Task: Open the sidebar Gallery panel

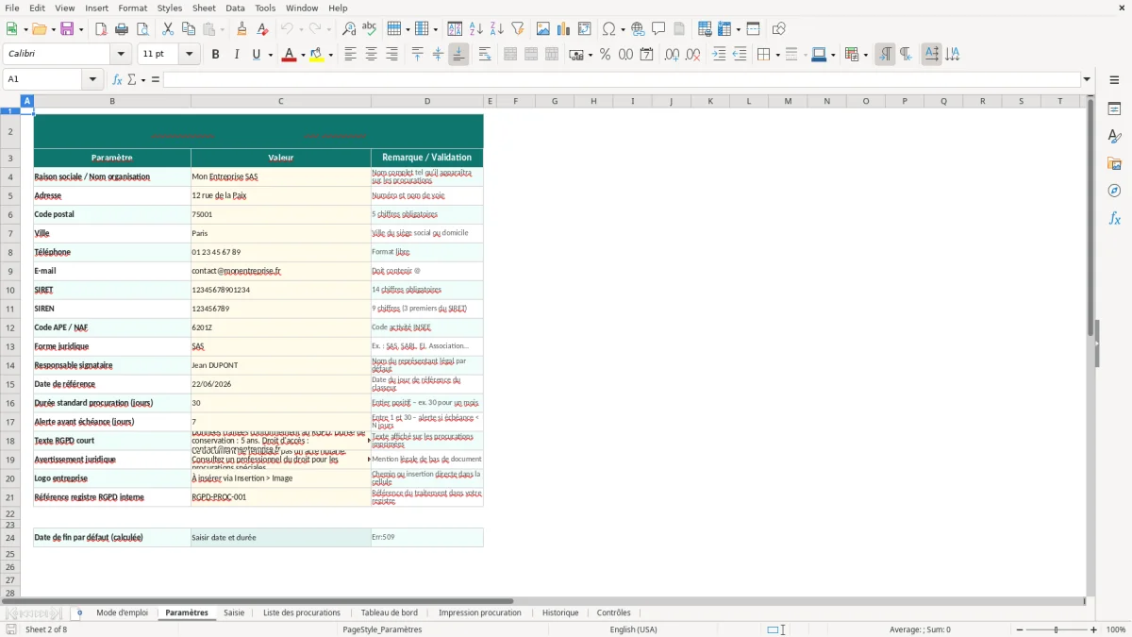Action: pos(1114,163)
